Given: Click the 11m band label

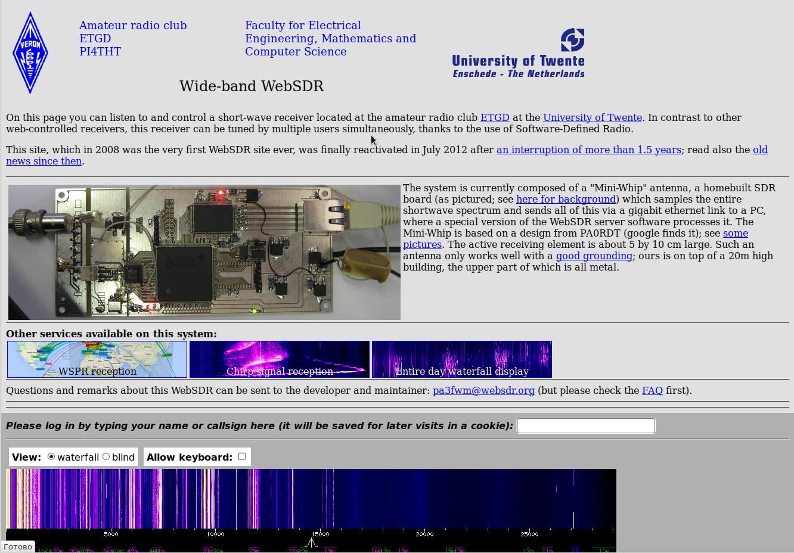Looking at the screenshot, I should 547,550.
